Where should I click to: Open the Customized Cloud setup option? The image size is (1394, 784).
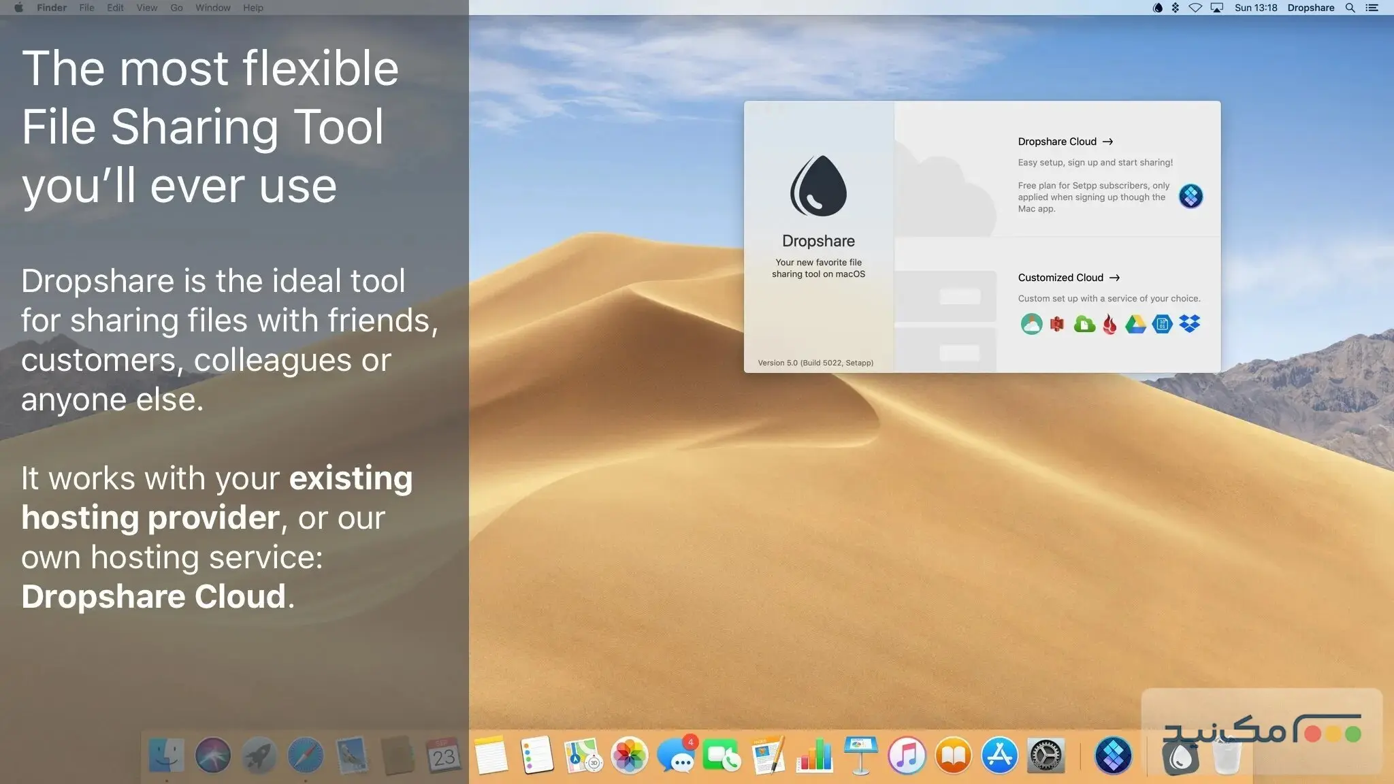click(x=1069, y=278)
